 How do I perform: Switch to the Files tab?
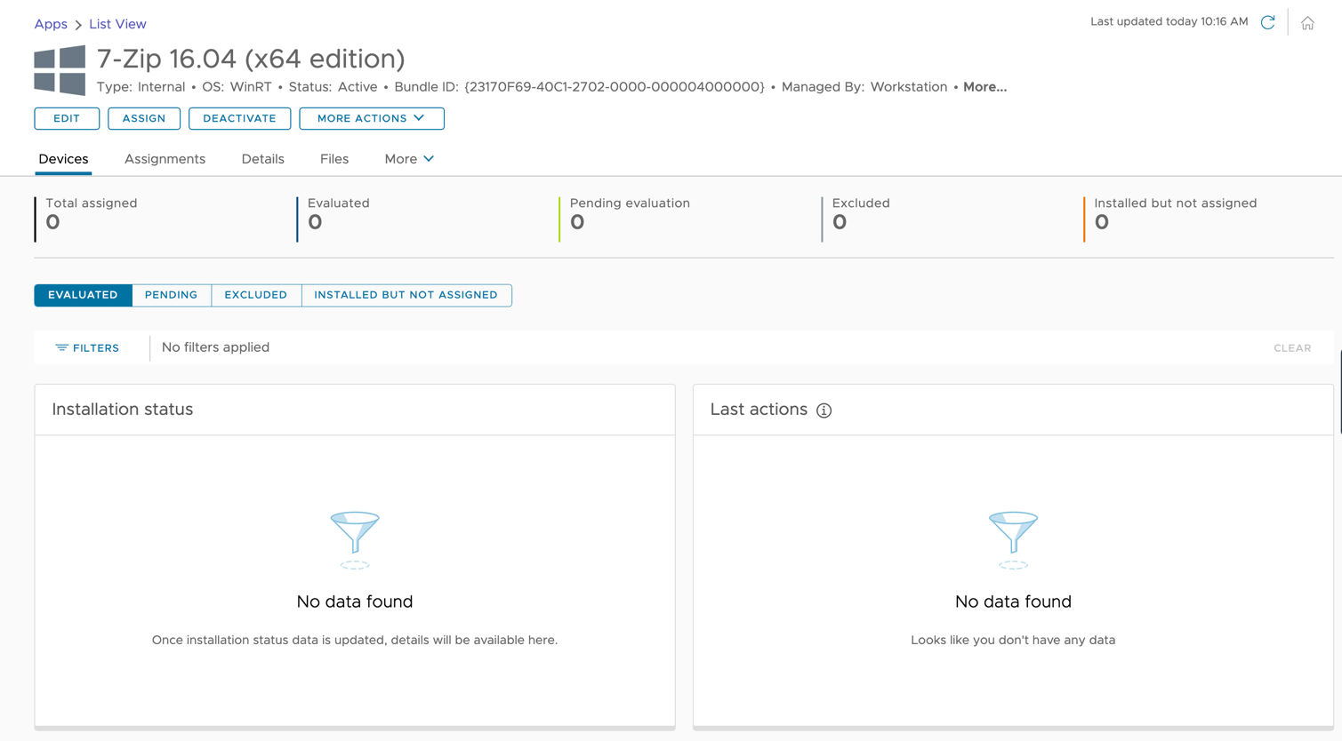tap(333, 159)
